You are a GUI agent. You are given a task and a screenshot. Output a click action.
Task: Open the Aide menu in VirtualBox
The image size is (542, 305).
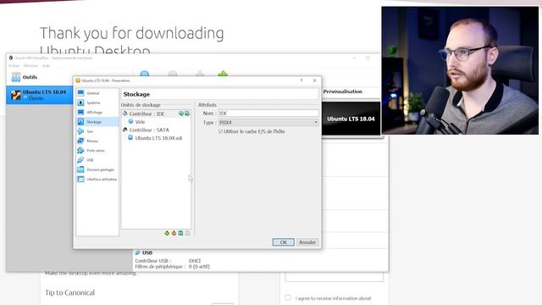coord(46,66)
